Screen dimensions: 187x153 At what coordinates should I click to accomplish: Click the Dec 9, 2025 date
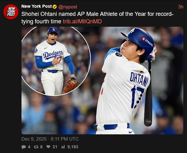pyautogui.click(x=33, y=139)
